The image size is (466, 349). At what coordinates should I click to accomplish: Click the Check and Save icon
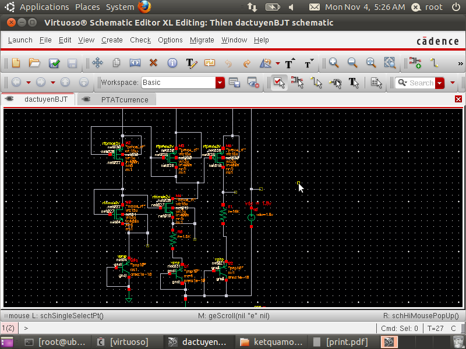point(54,63)
